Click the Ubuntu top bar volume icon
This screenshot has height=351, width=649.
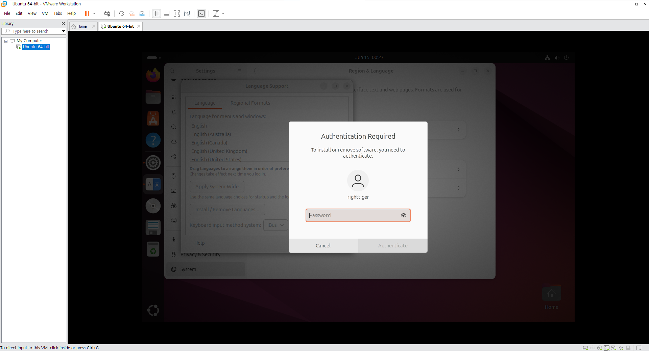point(557,58)
